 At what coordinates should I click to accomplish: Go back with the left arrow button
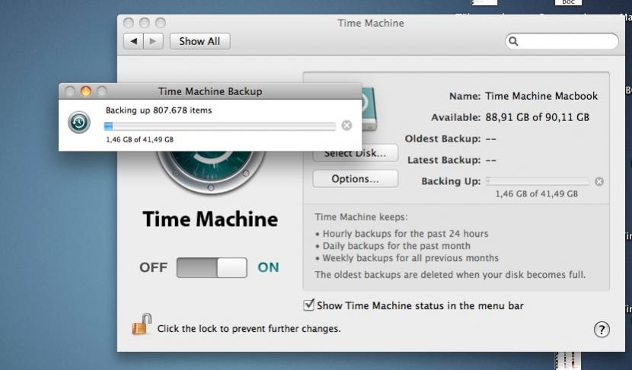tap(133, 41)
